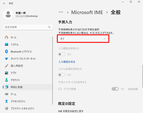Click the Bluetooth icon in sidebar
Image resolution: width=143 pixels, height=113 pixels.
coord(7,52)
